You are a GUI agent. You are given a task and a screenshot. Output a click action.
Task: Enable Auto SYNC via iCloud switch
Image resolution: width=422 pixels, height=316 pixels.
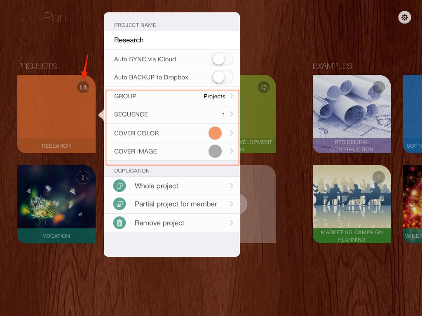223,59
